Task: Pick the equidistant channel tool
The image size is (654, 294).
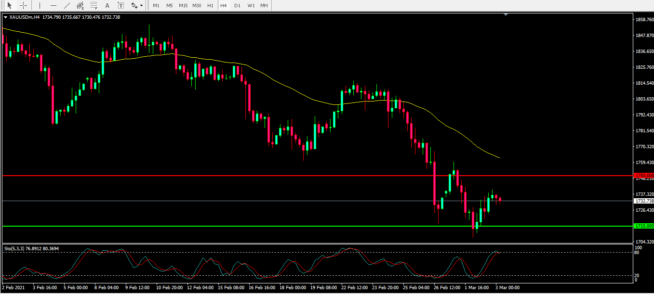Action: pyautogui.click(x=80, y=6)
